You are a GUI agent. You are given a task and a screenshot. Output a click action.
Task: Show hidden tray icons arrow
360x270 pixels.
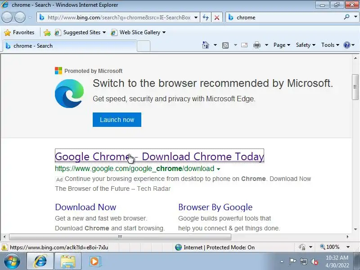pos(282,261)
